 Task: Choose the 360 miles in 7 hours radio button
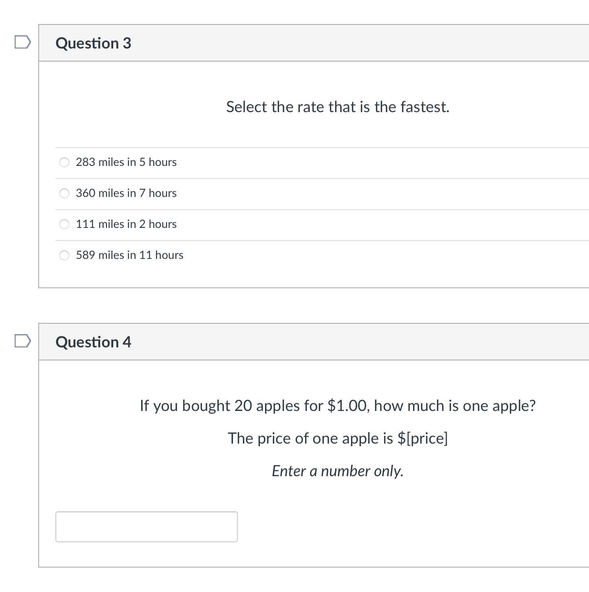[x=64, y=193]
